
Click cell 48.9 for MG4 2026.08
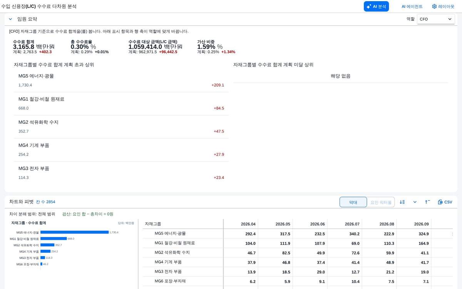click(380, 262)
